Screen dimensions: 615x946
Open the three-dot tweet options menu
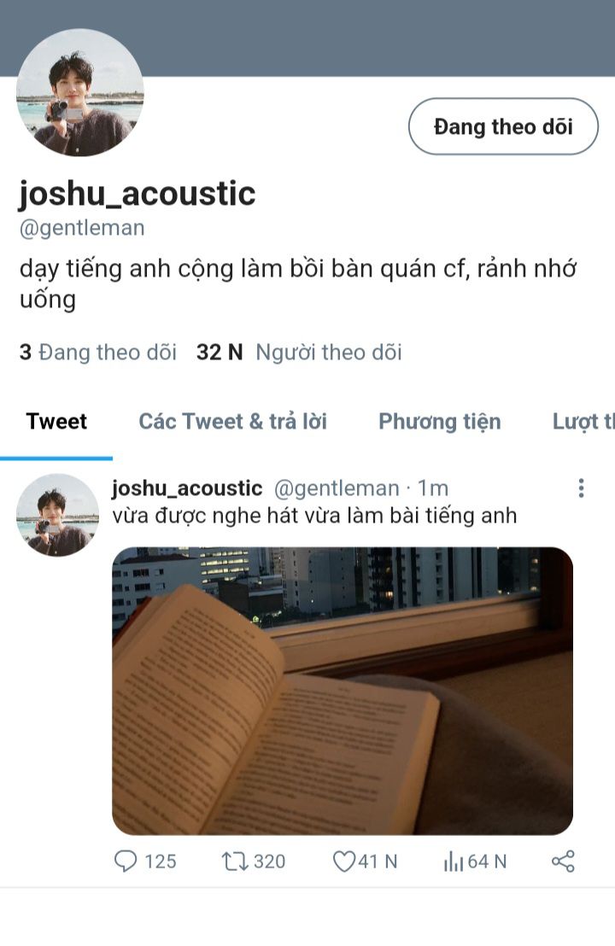(581, 488)
